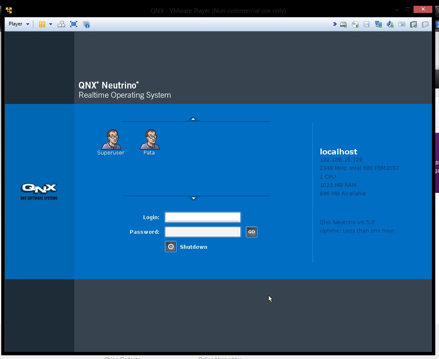Expand the double-chevron devices toolbar

click(335, 24)
